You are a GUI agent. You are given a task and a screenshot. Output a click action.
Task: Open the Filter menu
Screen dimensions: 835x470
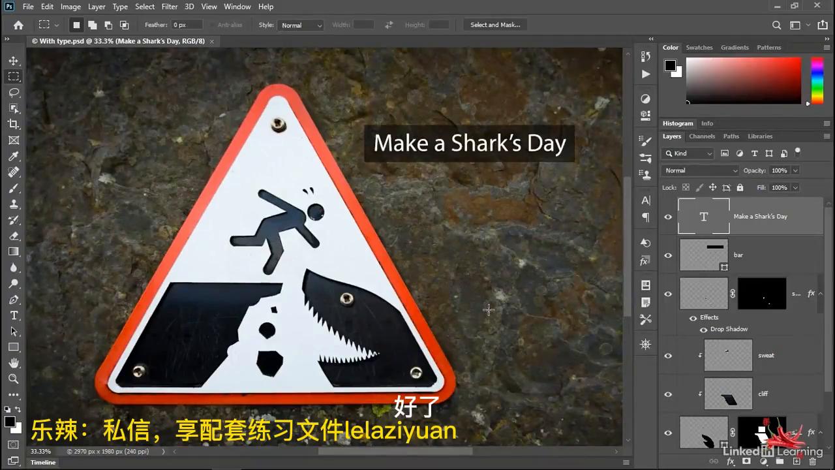[169, 7]
